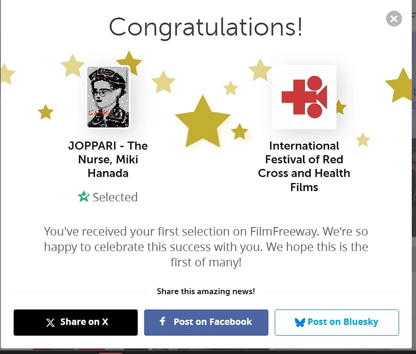The image size is (416, 354).
Task: Click the Red Cross festival logo
Action: (304, 97)
